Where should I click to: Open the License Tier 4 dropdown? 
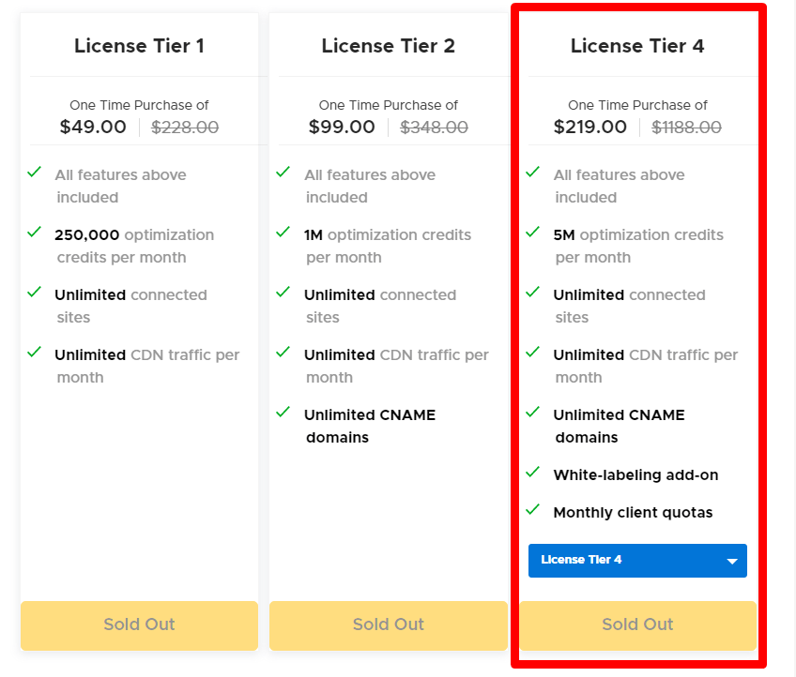click(x=637, y=561)
